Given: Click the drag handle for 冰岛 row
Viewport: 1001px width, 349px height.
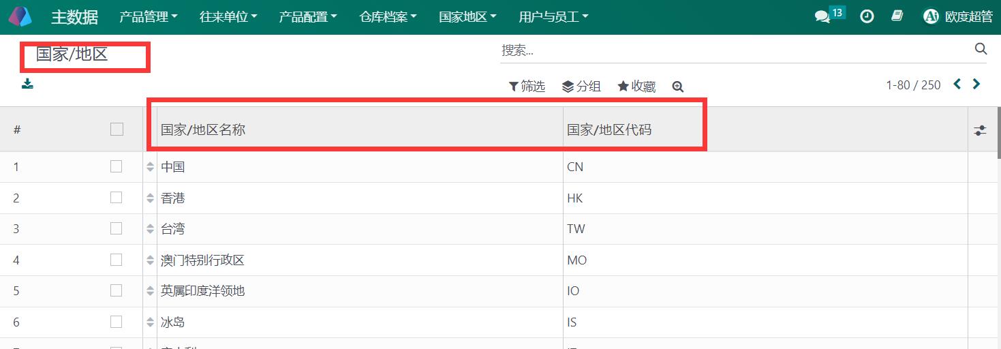Looking at the screenshot, I should 151,322.
